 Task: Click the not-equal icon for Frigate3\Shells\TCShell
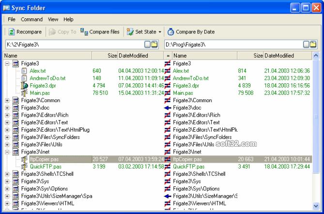tap(168, 174)
